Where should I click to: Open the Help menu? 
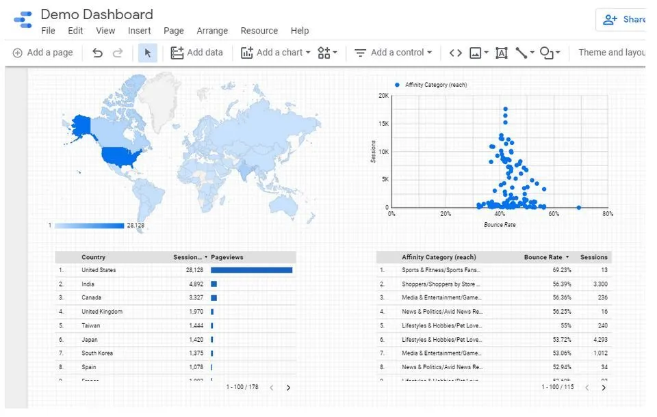300,31
